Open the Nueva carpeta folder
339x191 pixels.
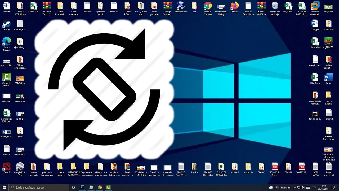pyautogui.click(x=328, y=98)
